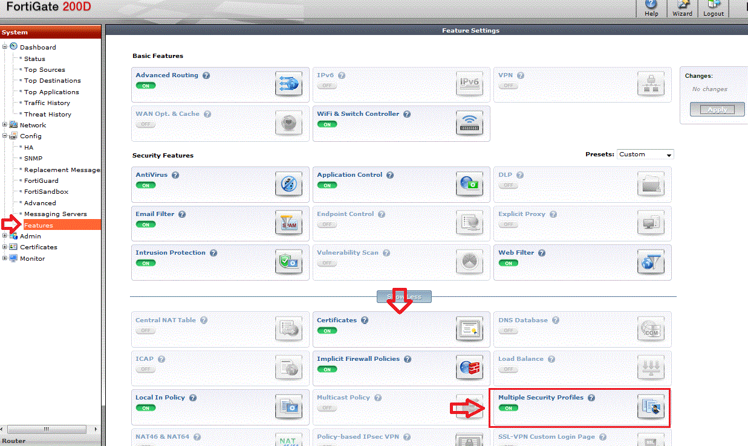Click the VPN feature icon
The width and height of the screenshot is (748, 446).
(x=651, y=84)
